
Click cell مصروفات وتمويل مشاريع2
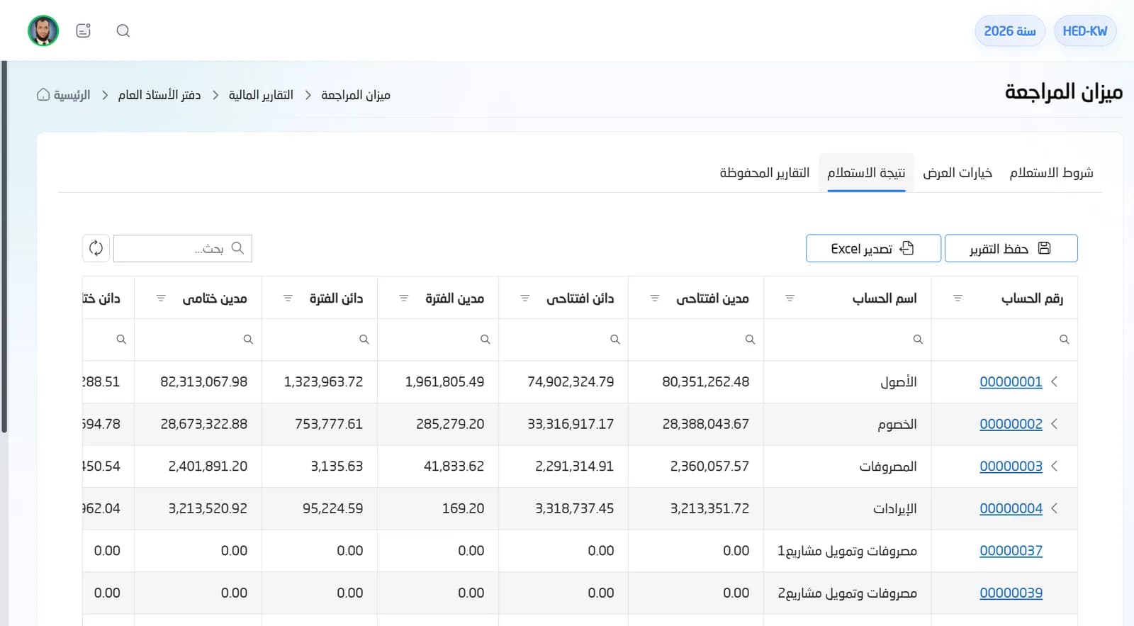[x=848, y=593]
